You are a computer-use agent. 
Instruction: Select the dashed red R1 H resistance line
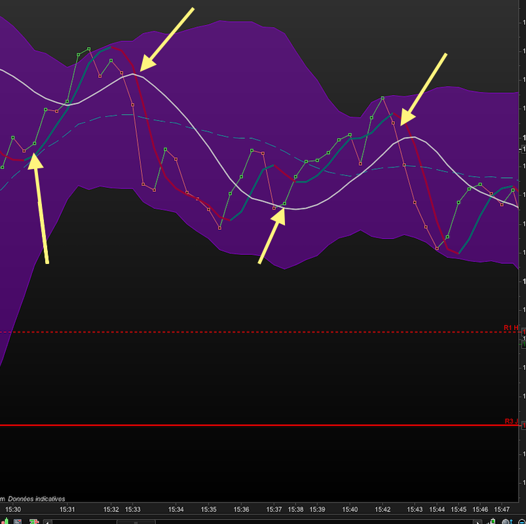click(259, 332)
